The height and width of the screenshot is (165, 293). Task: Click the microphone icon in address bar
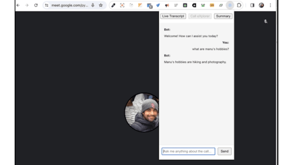coord(93,5)
